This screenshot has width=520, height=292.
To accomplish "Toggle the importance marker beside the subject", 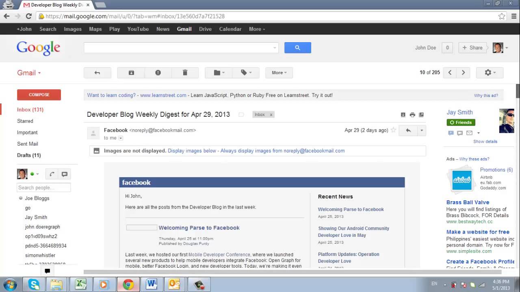I will pyautogui.click(x=241, y=115).
